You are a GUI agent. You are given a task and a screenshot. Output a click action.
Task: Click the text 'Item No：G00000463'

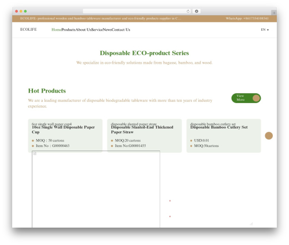click(53, 146)
